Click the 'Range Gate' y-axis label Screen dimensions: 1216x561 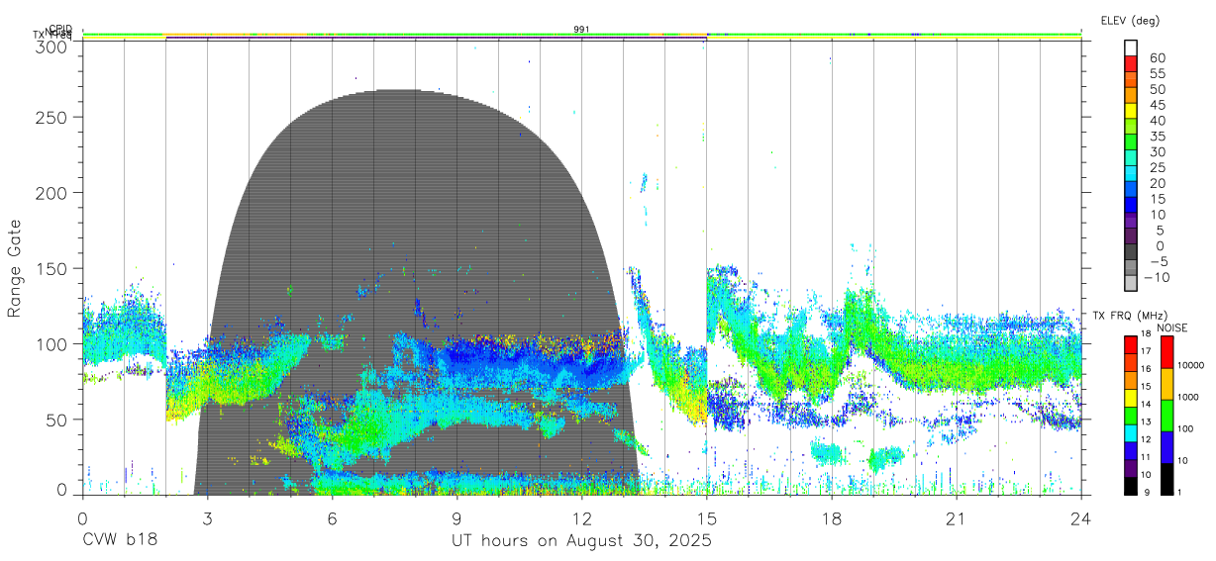(x=15, y=267)
